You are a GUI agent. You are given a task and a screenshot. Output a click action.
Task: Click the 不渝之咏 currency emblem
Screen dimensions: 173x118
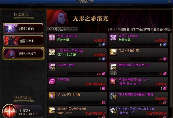(10, 111)
